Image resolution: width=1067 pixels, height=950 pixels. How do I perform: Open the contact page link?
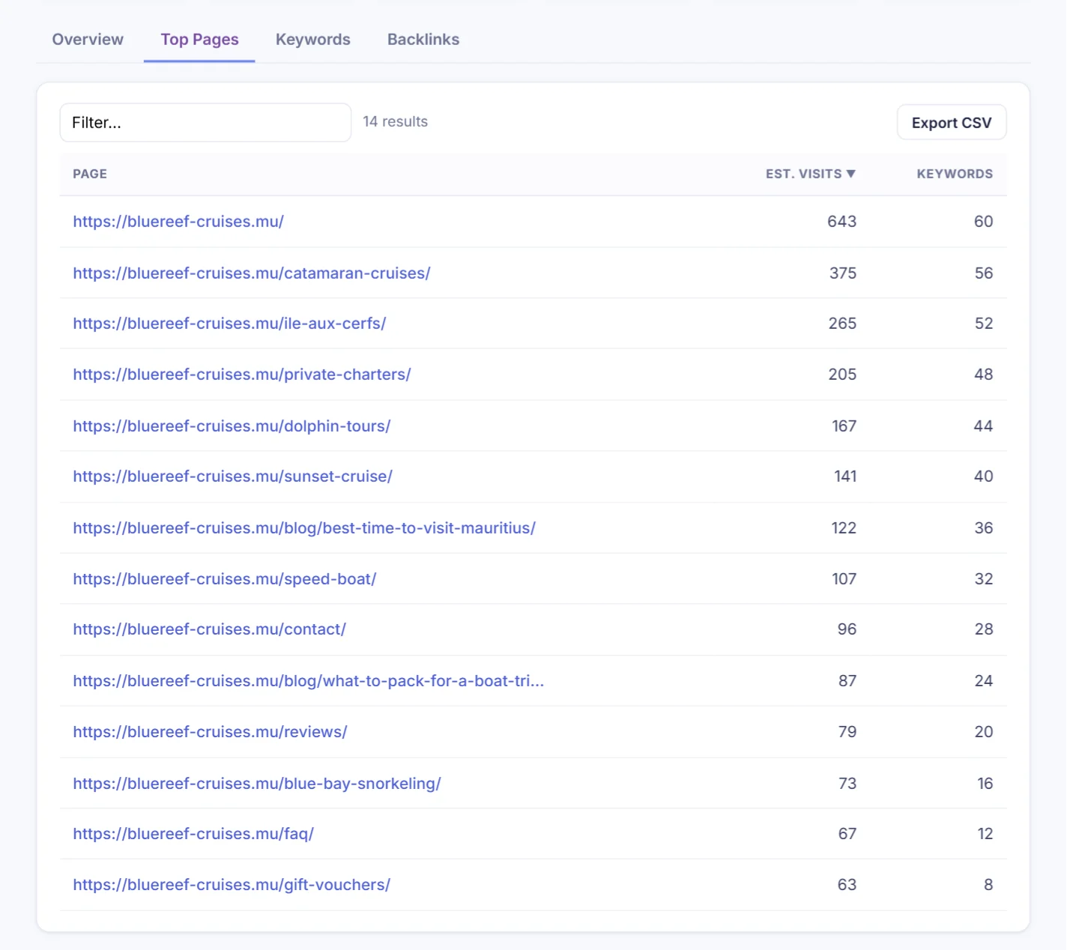209,629
